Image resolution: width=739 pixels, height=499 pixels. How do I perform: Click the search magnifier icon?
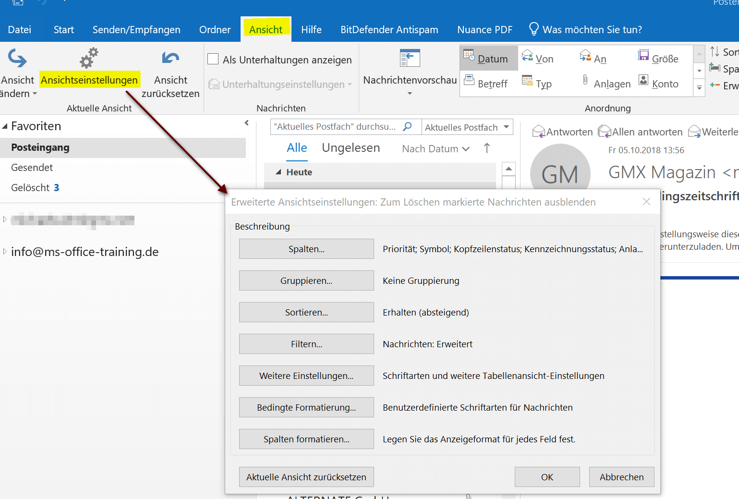[x=407, y=126]
